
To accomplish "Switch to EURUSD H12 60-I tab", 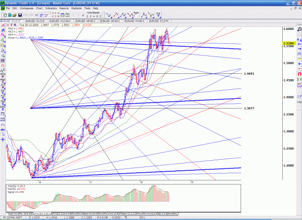I will [x=60, y=21].
